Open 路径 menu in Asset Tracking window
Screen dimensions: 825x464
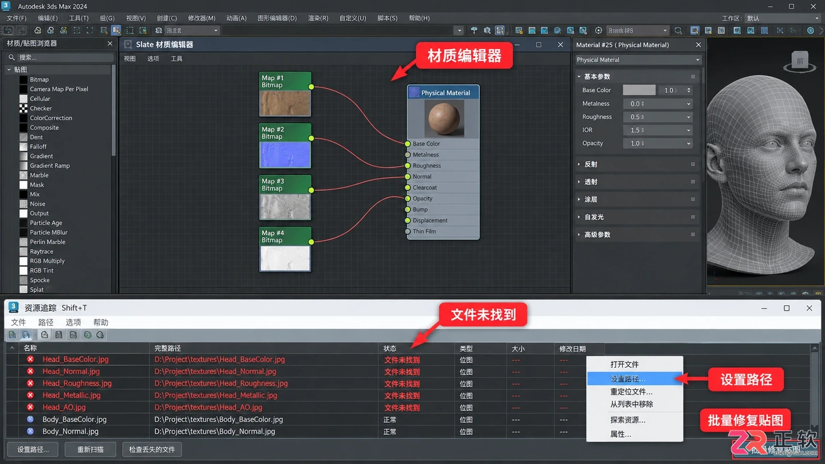(46, 322)
